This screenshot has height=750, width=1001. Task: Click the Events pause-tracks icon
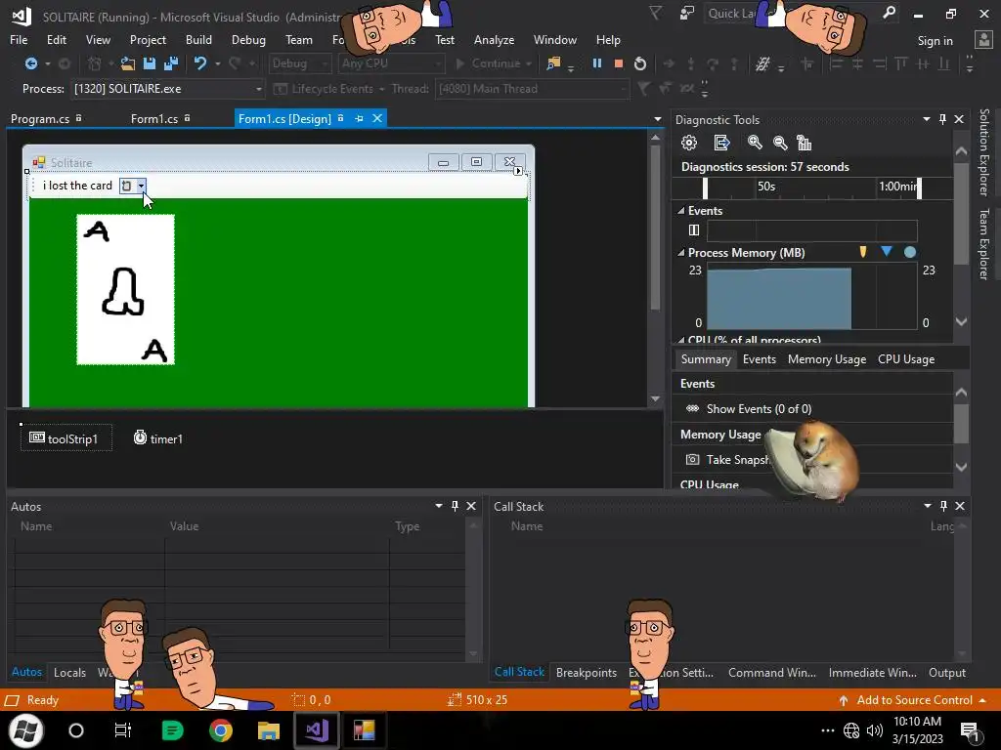pyautogui.click(x=694, y=230)
